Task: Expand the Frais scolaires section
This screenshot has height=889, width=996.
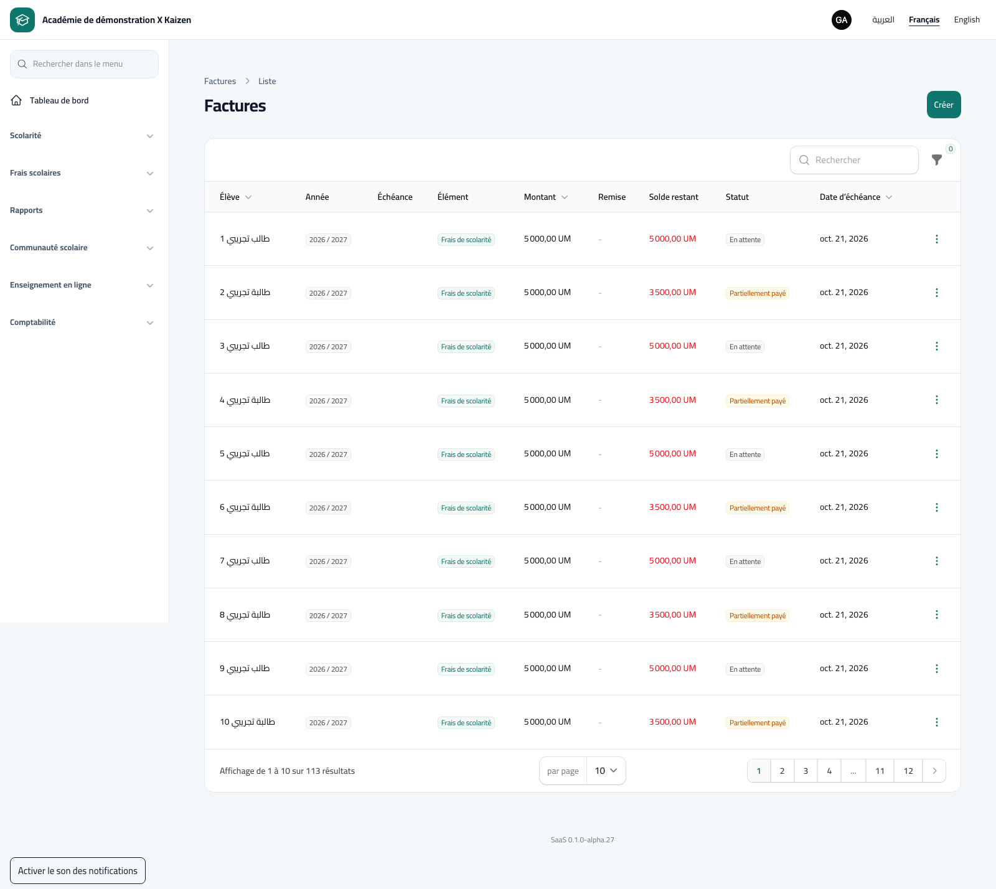Action: click(x=82, y=173)
